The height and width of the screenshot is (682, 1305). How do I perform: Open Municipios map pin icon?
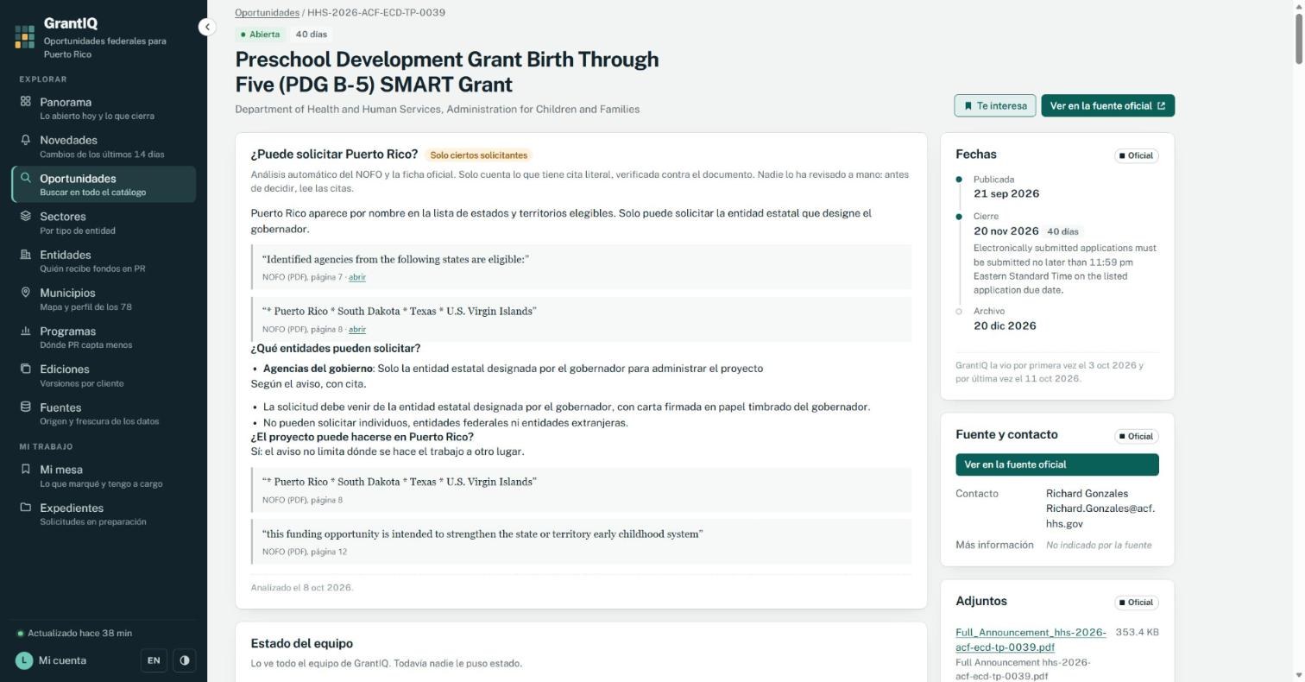pos(26,293)
